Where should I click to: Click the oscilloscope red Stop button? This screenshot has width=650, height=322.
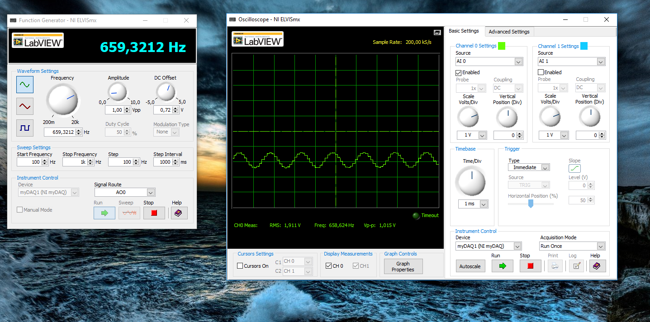click(x=530, y=266)
